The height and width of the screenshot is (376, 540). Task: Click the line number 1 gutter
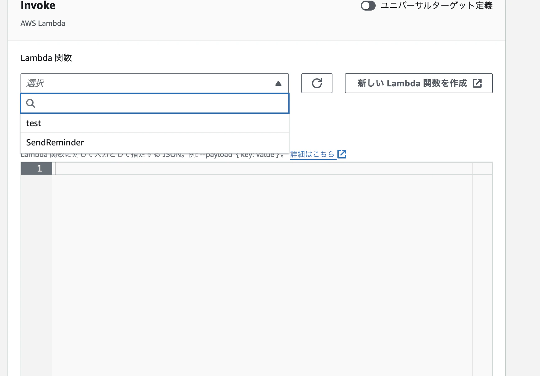coord(37,168)
